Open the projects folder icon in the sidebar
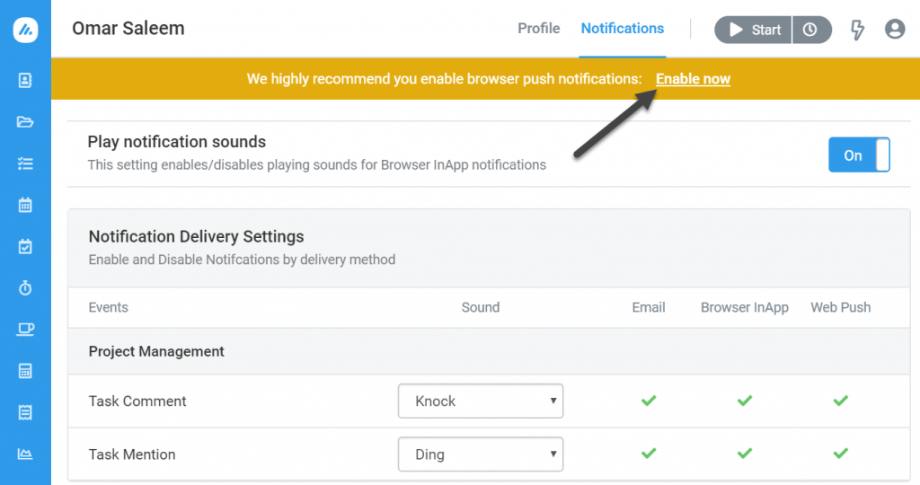The image size is (920, 485). [x=25, y=122]
